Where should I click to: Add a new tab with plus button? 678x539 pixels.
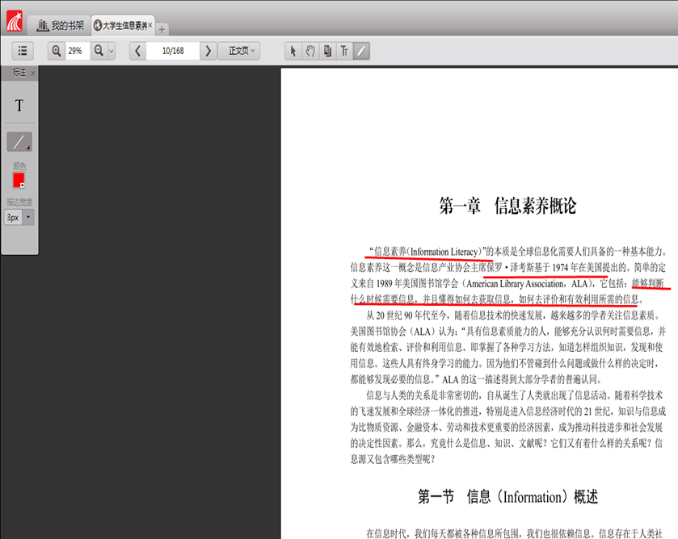pos(162,29)
